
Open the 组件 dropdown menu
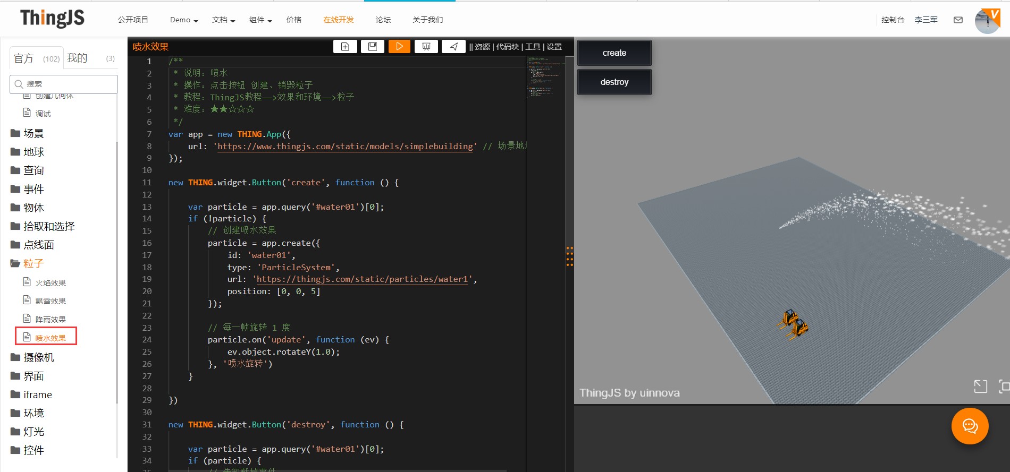pyautogui.click(x=260, y=20)
